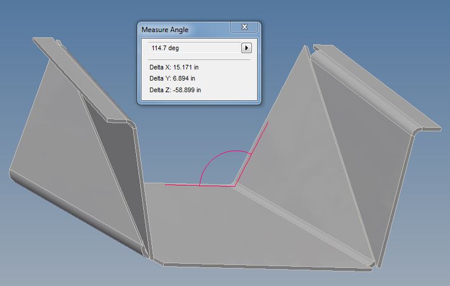Select the Delta Z: -58.899 in text
The height and width of the screenshot is (286, 450).
[x=175, y=90]
